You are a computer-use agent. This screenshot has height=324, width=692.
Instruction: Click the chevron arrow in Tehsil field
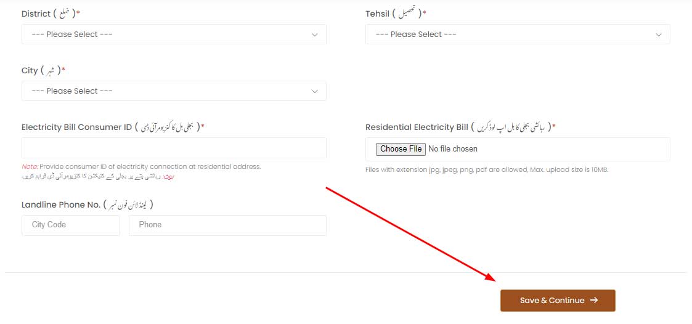click(659, 35)
